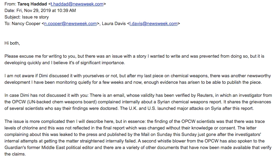Screen dimensions: 279x160
Task: Click the "To:" header label
Action: 8,24
